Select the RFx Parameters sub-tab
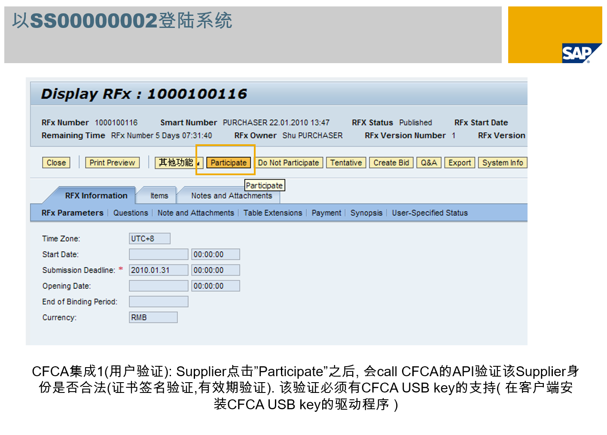Image resolution: width=607 pixels, height=435 pixels. 73,213
